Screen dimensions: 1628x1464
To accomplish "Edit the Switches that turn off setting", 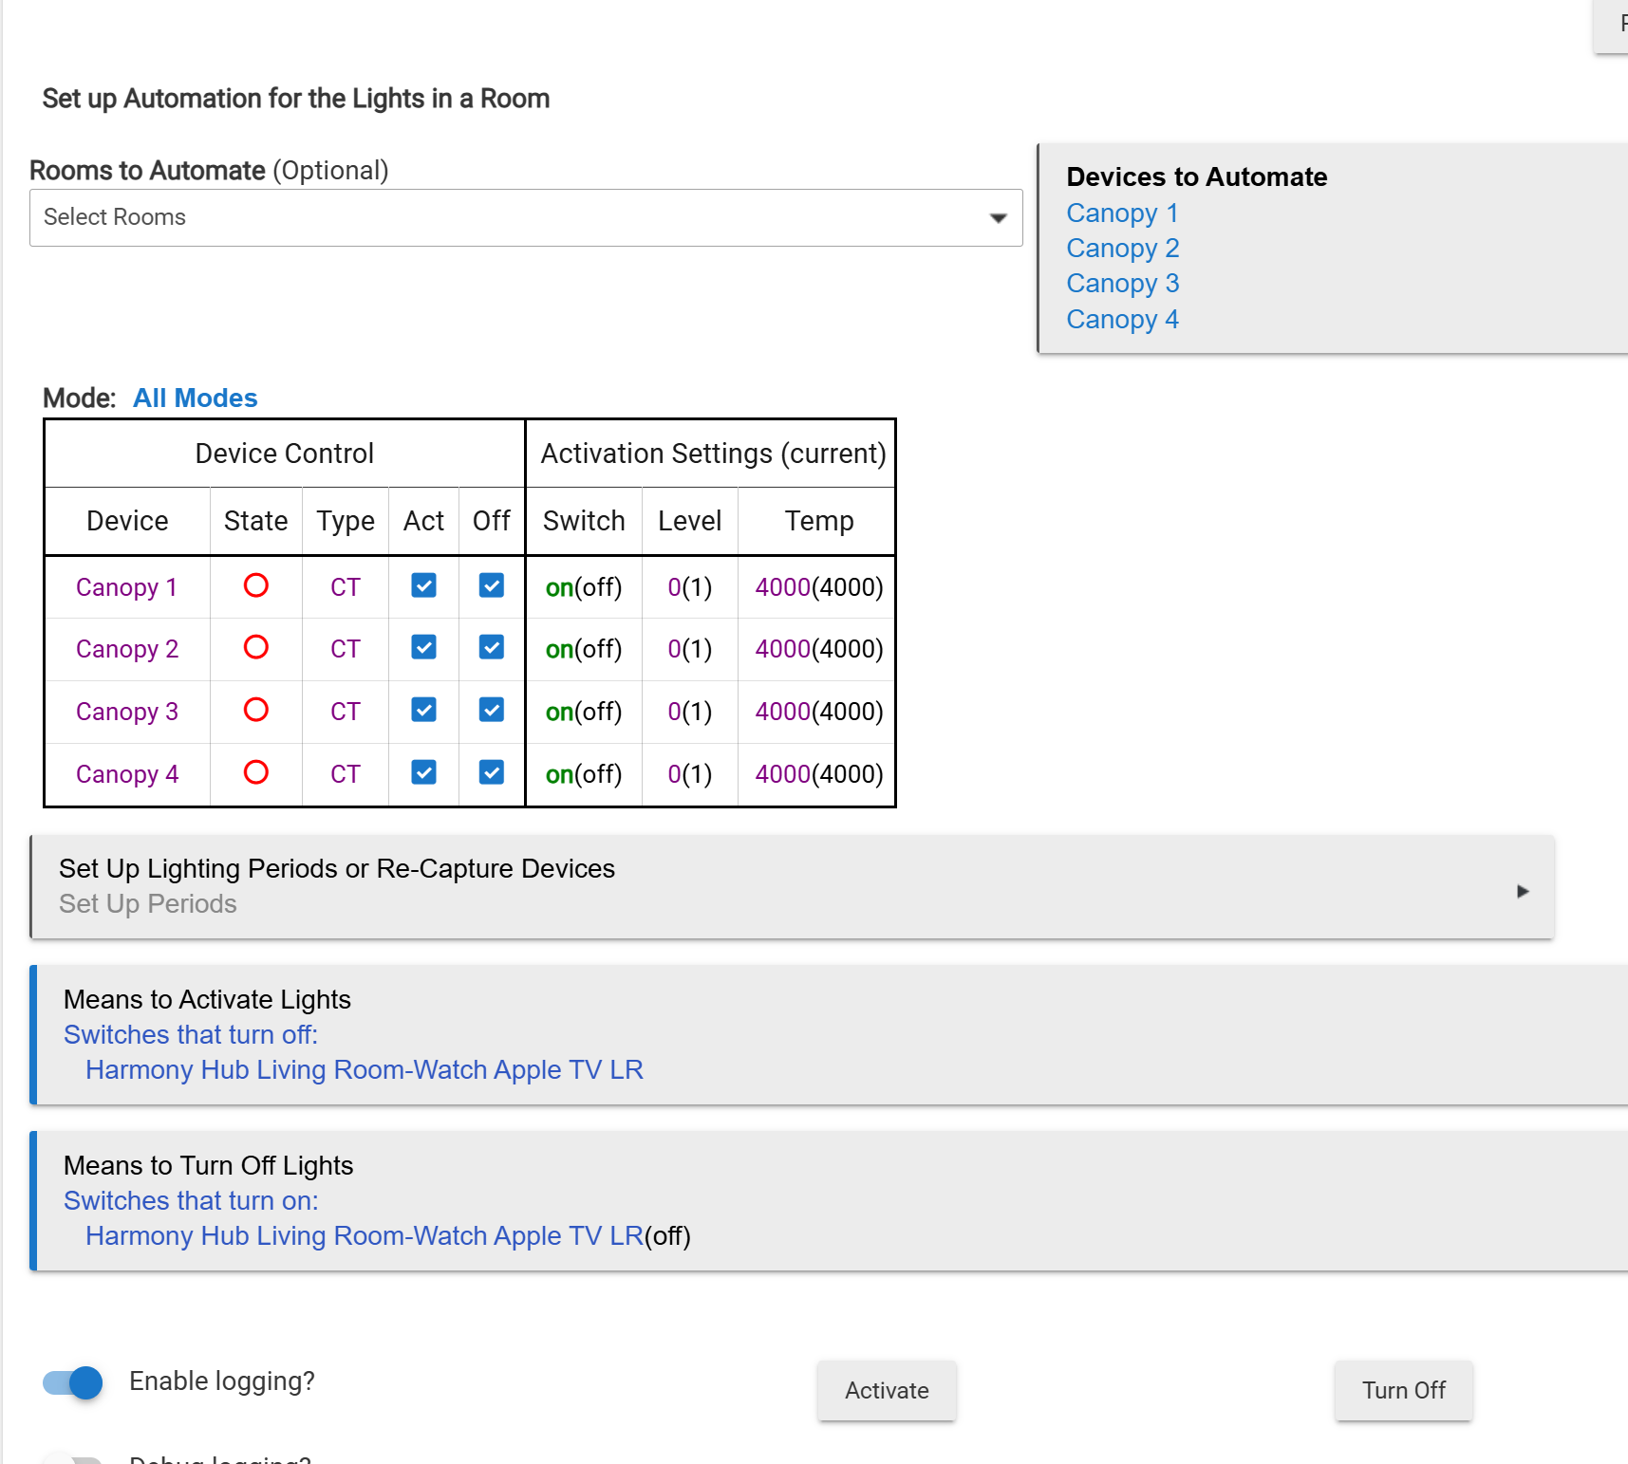I will pyautogui.click(x=190, y=1035).
